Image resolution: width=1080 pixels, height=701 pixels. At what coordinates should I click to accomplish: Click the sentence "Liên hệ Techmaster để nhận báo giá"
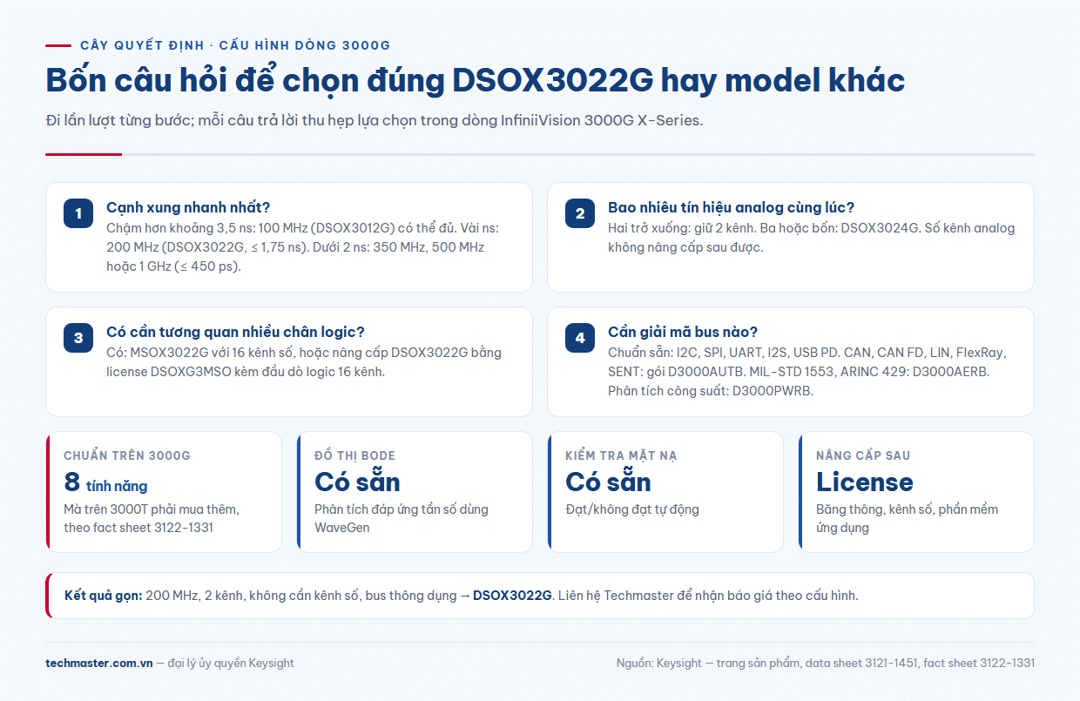707,596
